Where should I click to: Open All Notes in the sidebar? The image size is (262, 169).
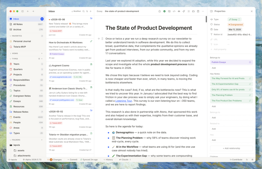pos(26,24)
